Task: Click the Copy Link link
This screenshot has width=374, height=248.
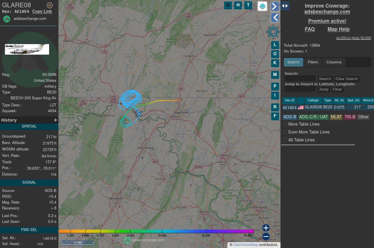Action: click(x=42, y=11)
